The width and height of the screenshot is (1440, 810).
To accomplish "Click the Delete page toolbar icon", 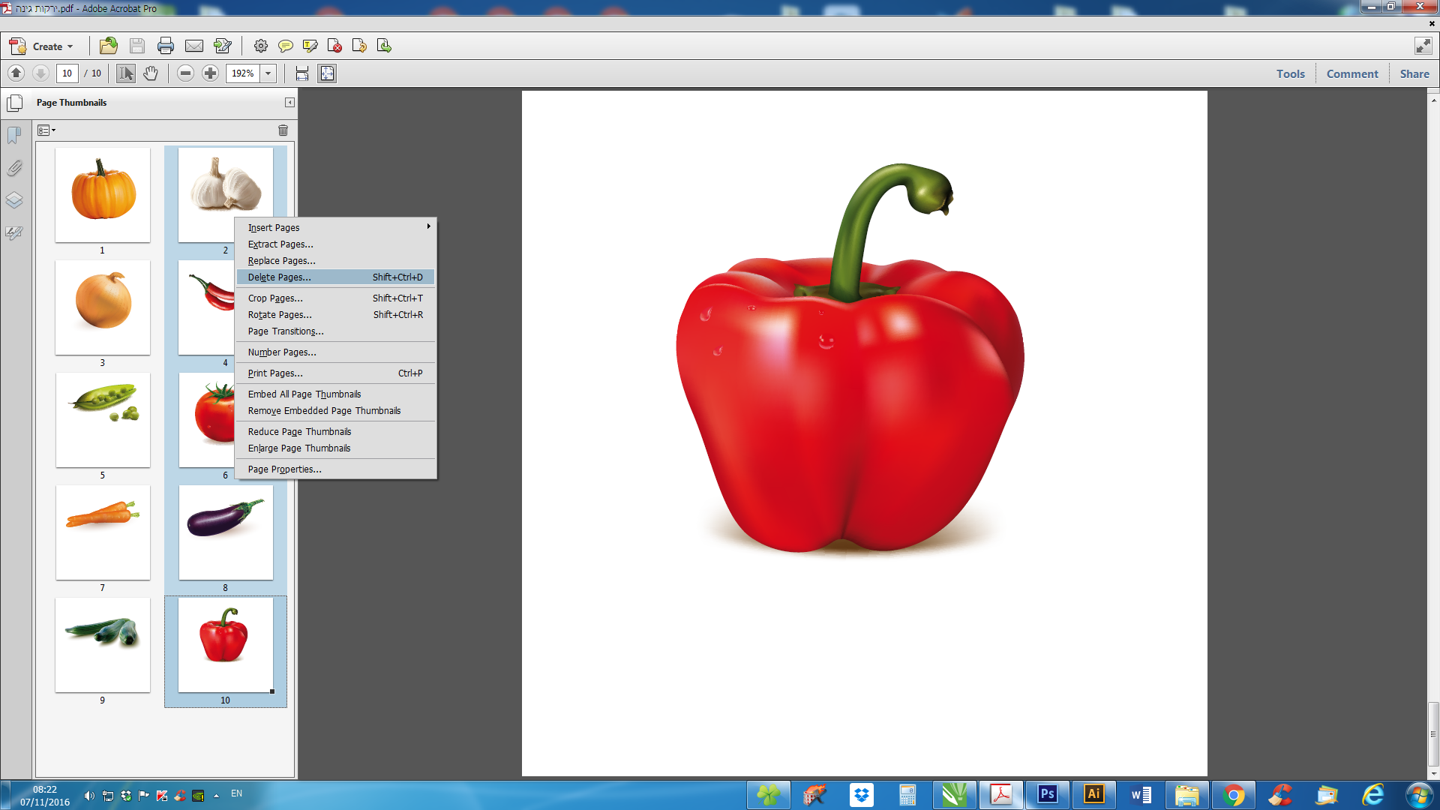I will pos(334,46).
